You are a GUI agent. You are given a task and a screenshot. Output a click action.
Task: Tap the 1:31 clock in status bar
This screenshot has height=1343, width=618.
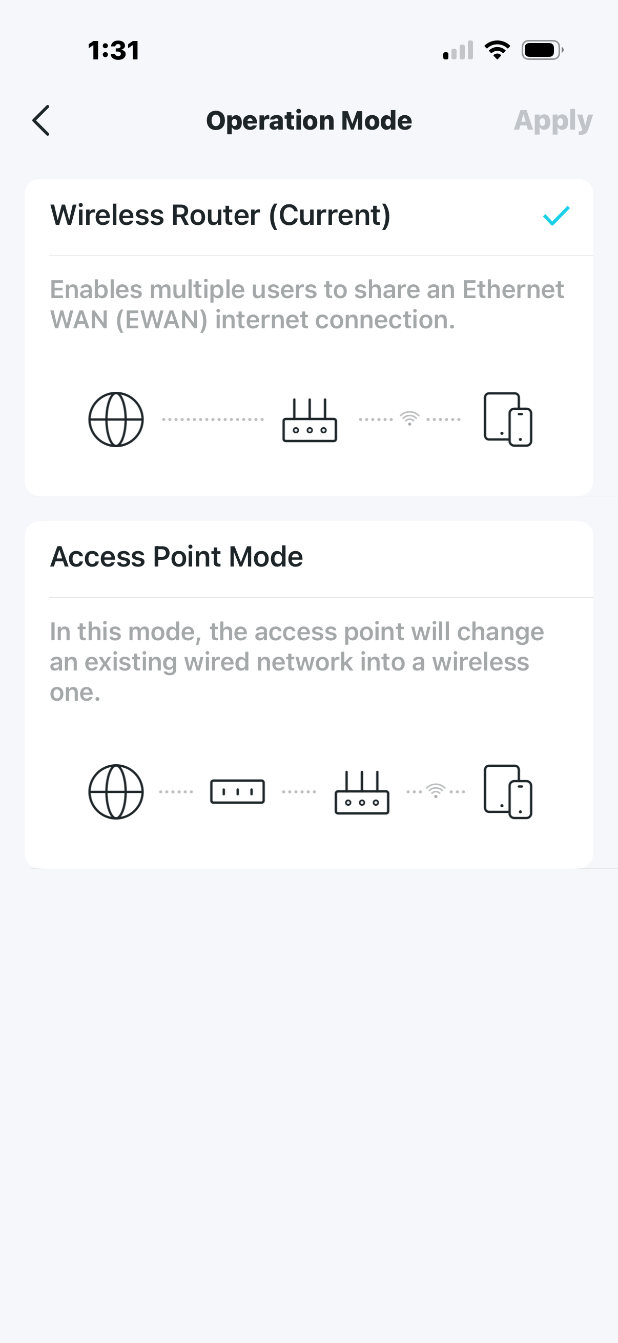point(114,51)
